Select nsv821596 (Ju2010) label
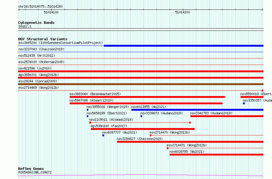The image size is (272, 179). pos(35,68)
